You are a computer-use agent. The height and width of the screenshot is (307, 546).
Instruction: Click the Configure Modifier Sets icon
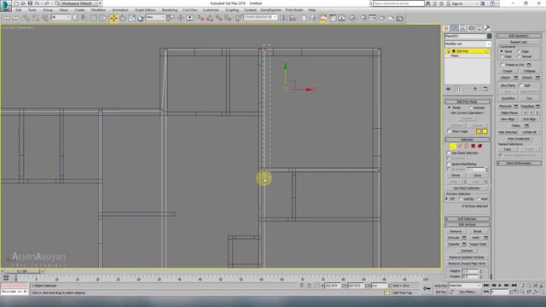click(485, 89)
